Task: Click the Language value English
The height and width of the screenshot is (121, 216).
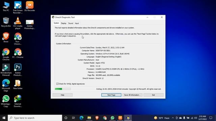Action: click(108, 57)
